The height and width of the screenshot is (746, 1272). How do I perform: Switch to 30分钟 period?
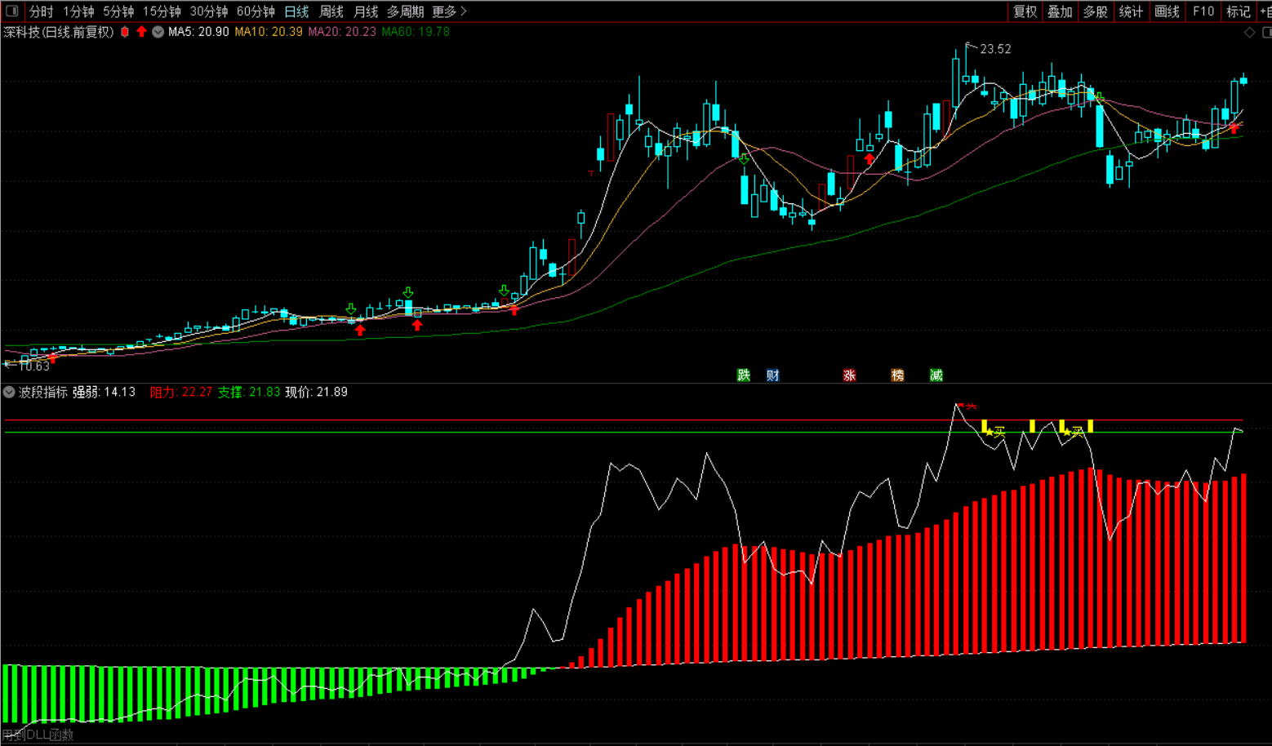[209, 11]
